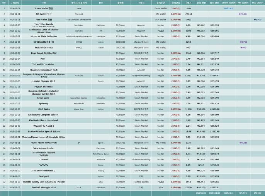Select the 'LEGO Series' cell

[x=44, y=109]
